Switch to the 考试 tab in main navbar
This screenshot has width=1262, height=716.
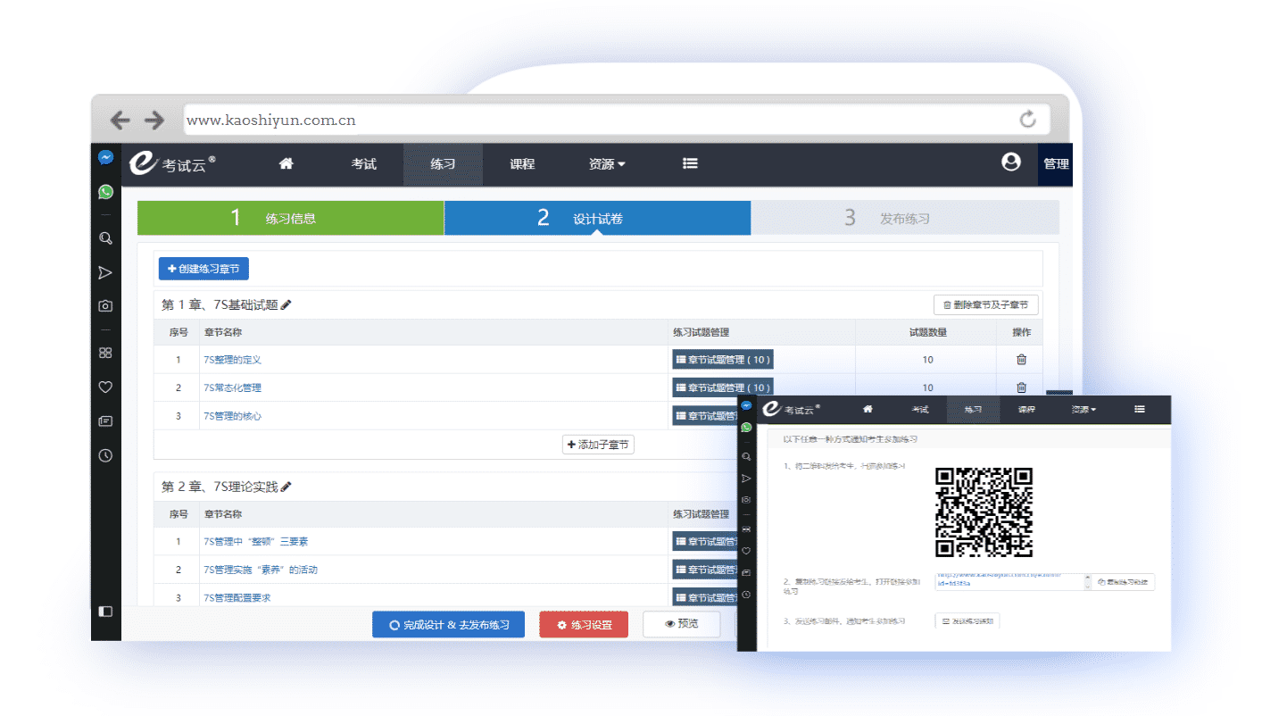(363, 164)
